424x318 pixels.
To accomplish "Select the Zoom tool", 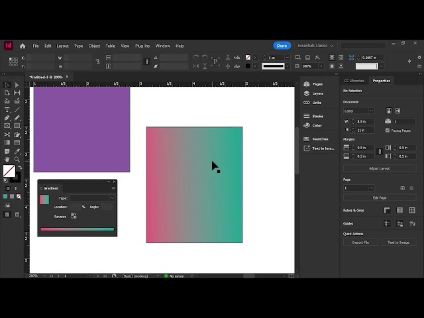I will tap(17, 159).
